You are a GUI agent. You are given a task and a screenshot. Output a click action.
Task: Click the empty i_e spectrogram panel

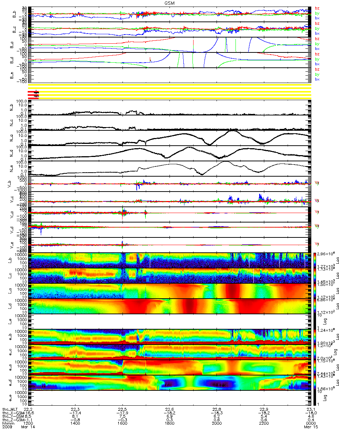coord(169,322)
